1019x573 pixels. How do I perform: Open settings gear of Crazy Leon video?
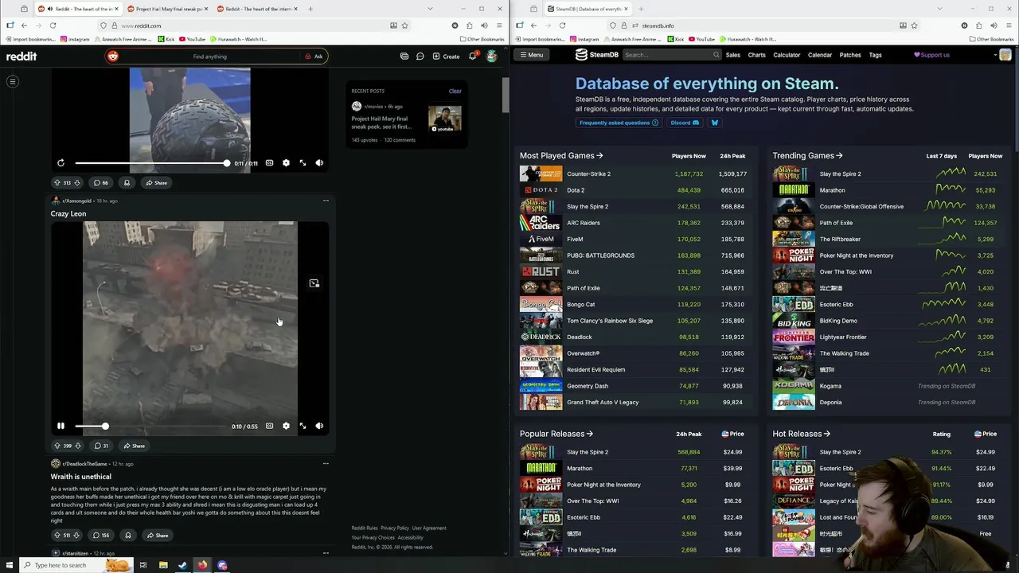[286, 426]
